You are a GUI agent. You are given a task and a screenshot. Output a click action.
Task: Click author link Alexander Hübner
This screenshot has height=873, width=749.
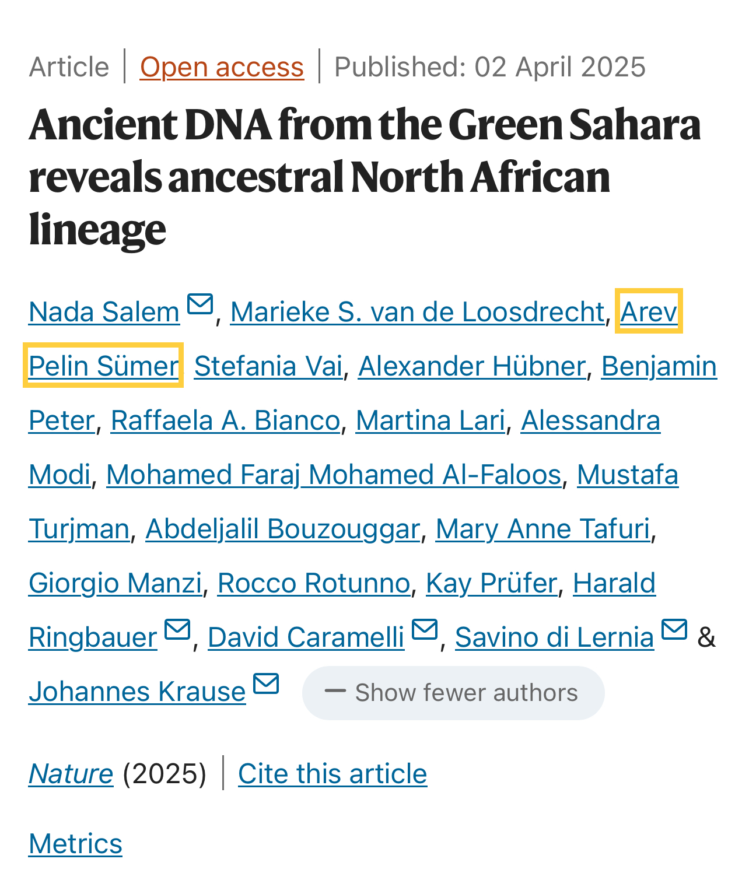[x=472, y=366]
